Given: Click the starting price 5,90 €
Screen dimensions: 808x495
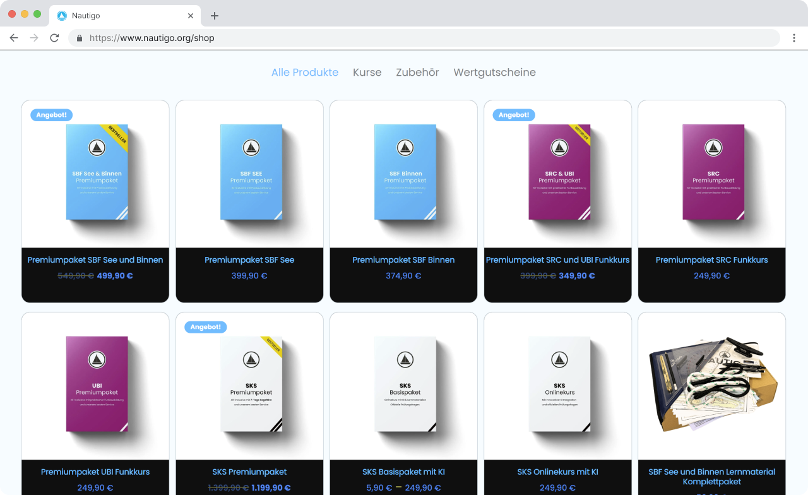Looking at the screenshot, I should point(379,488).
